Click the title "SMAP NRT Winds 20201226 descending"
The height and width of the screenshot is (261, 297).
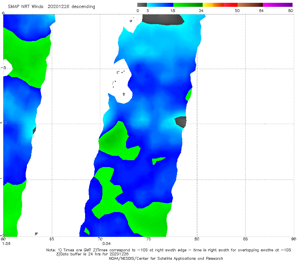(x=51, y=7)
